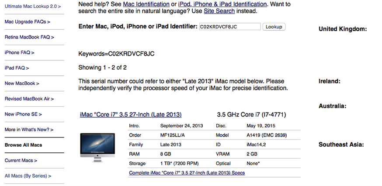Select New iPhone SE sidebar link
The height and width of the screenshot is (186, 382).
tap(23, 114)
